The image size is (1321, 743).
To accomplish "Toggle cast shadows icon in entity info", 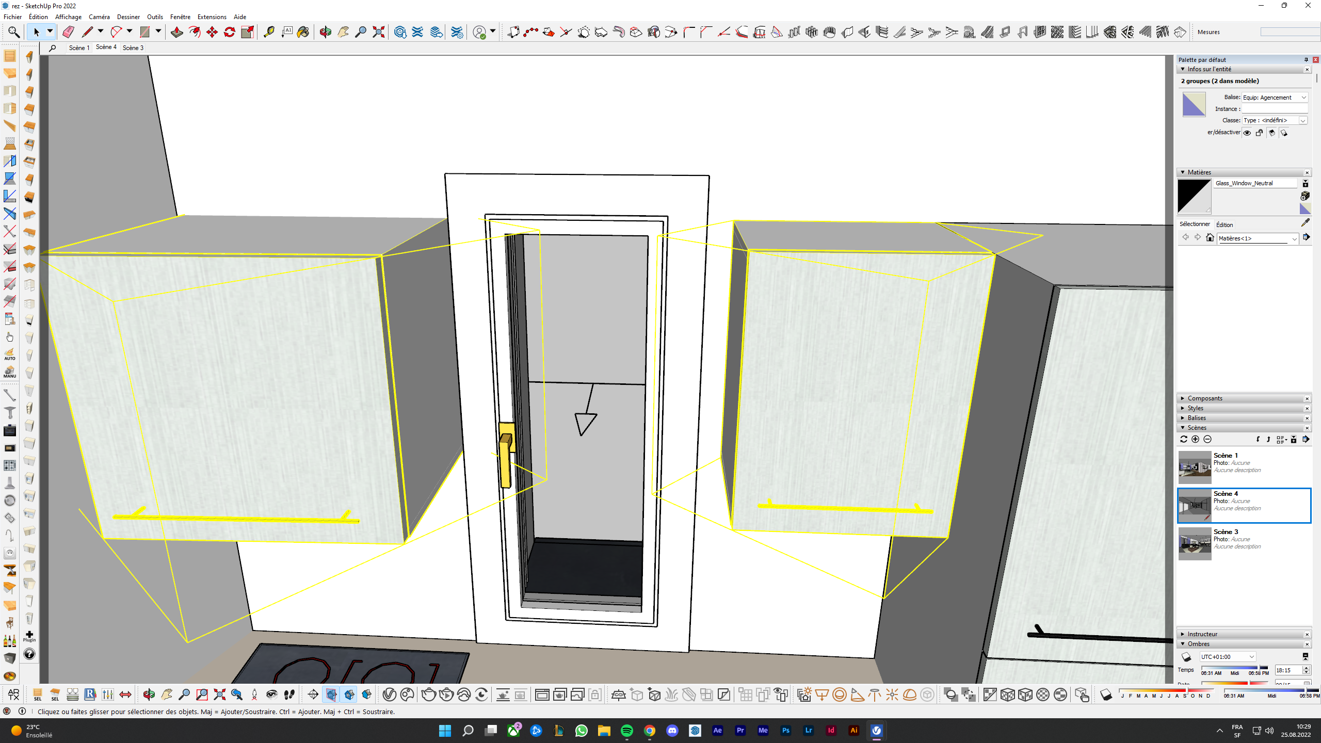I will (x=1284, y=133).
